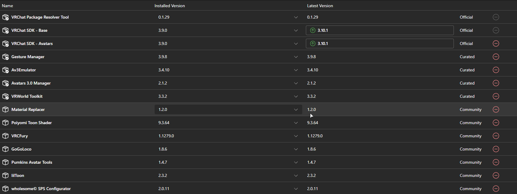Click the 1.1279.0 latest version of VRCFury
Image resolution: width=517 pixels, height=194 pixels.
point(315,136)
